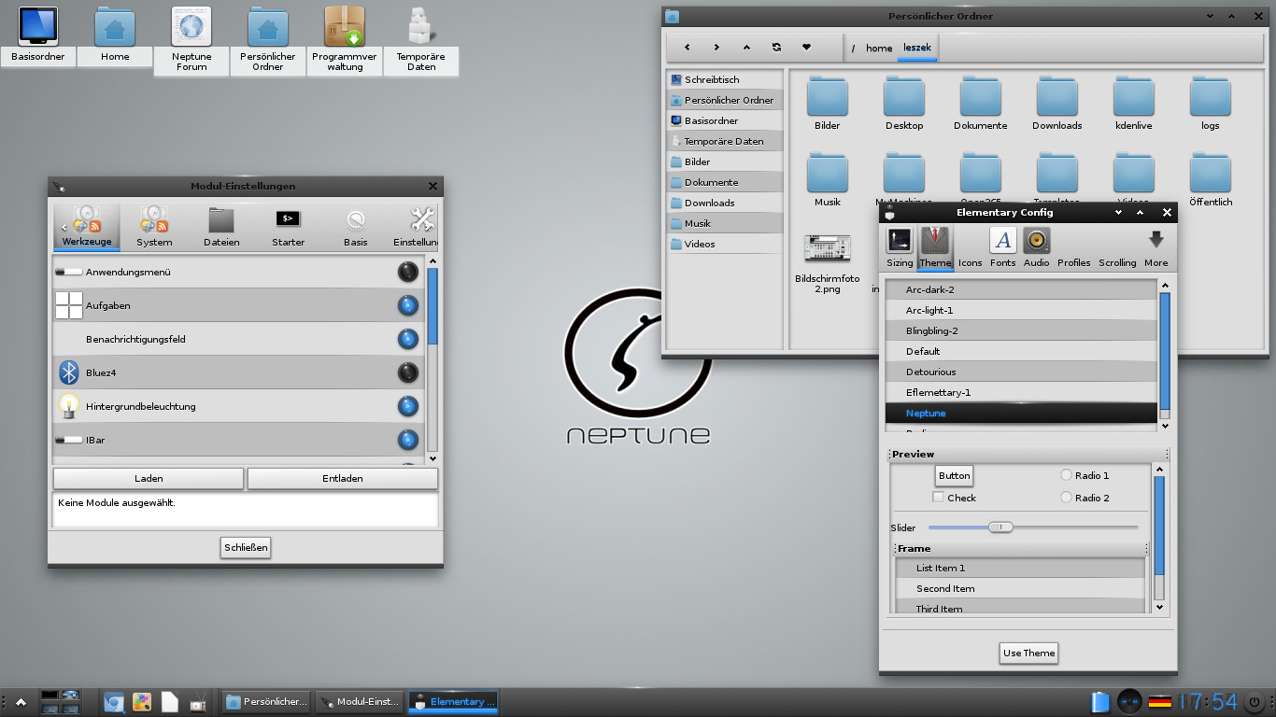Switch to the System tab in Modul-Einstellungen
This screenshot has height=717, width=1276.
tap(154, 228)
